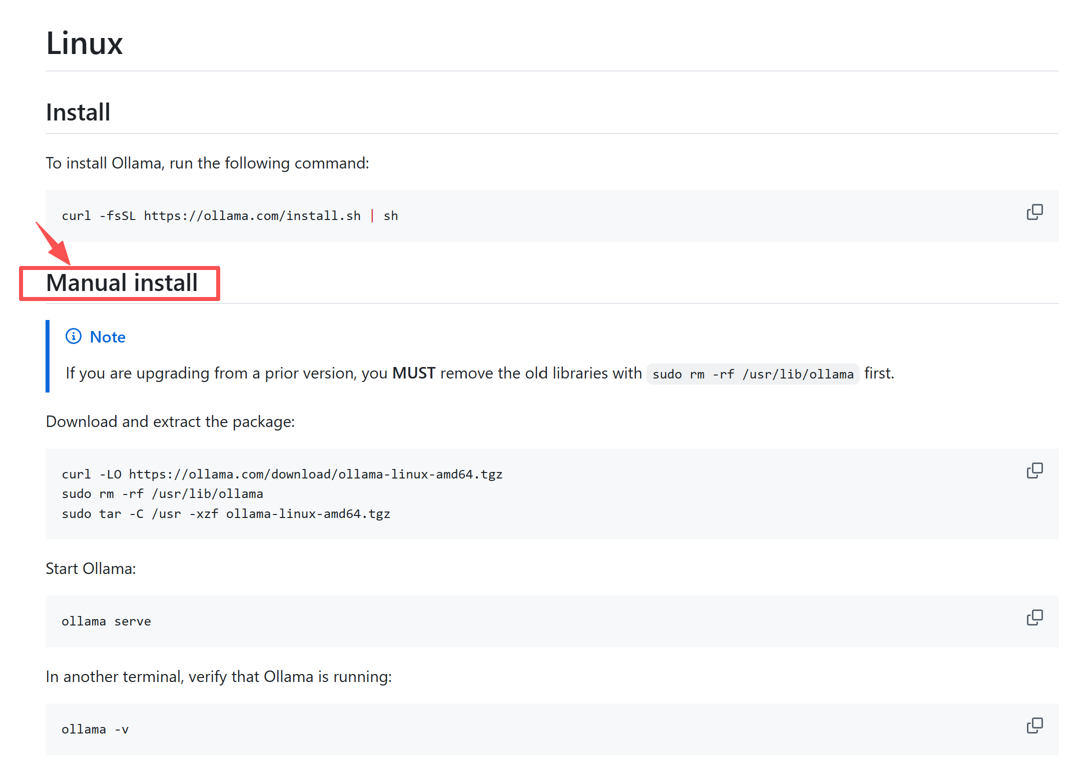1082x769 pixels.
Task: Click the 'Manual install' heading
Action: tap(122, 283)
